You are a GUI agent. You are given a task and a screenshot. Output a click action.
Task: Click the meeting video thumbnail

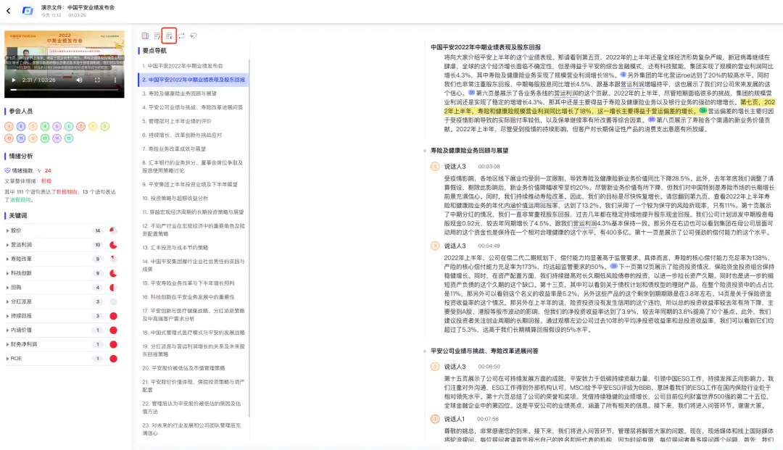65,64
